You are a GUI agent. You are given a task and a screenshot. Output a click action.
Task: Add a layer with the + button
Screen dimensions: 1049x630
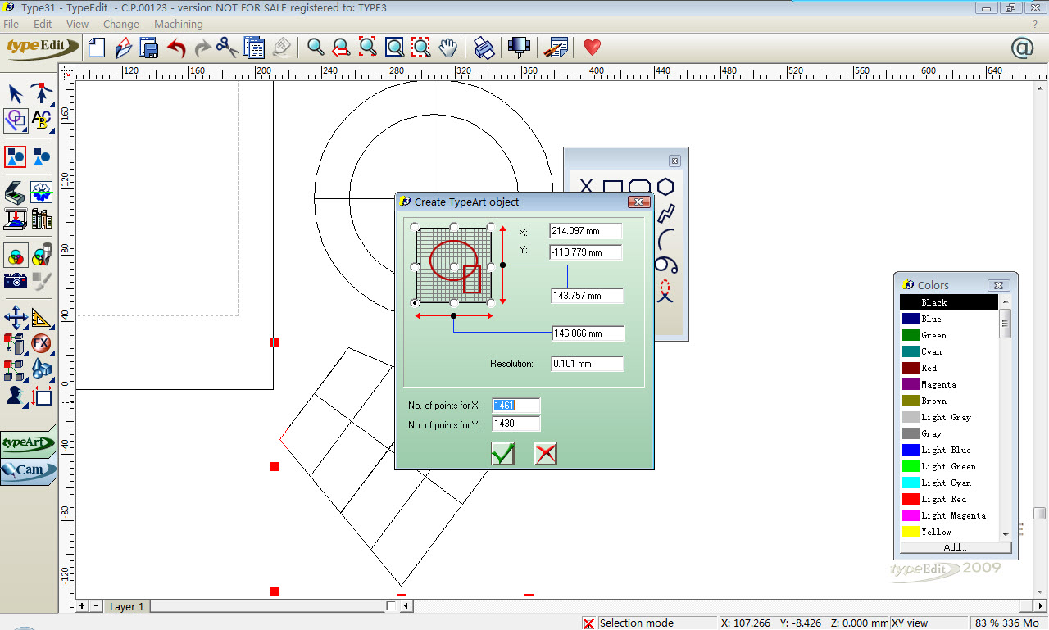(x=82, y=606)
